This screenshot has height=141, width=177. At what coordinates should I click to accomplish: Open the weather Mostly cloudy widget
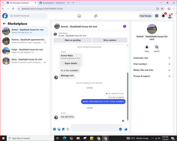(x=137, y=138)
